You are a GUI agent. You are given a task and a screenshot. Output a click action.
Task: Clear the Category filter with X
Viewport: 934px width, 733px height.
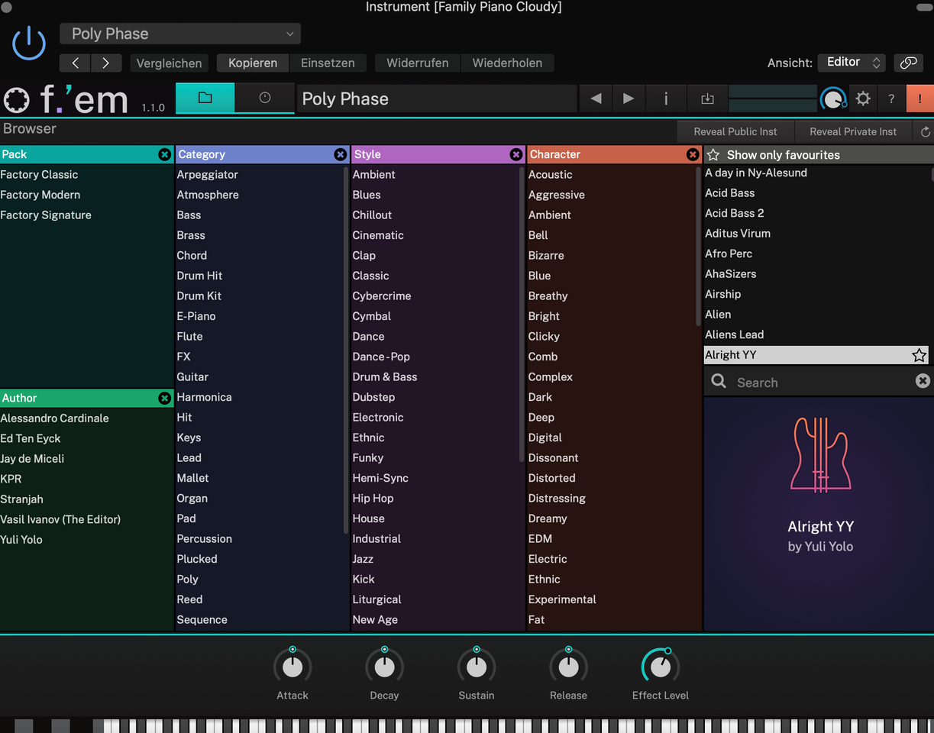341,154
